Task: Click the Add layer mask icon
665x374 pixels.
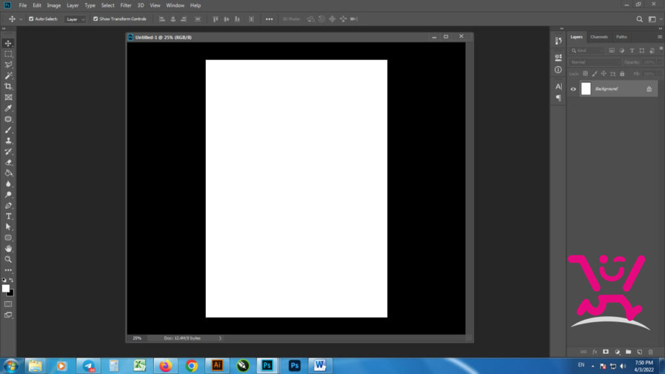Action: (x=606, y=352)
